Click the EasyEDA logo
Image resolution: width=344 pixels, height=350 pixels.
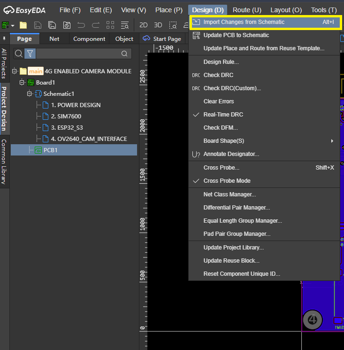[24, 10]
